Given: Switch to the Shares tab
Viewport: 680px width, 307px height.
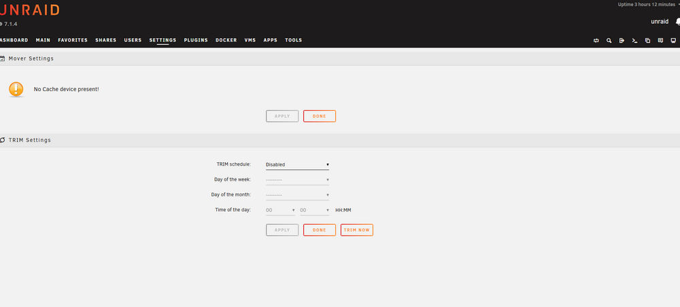Looking at the screenshot, I should point(106,40).
